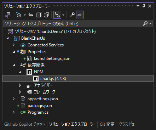Select the NPM node
The width and height of the screenshot is (156, 130).
[x=39, y=72]
